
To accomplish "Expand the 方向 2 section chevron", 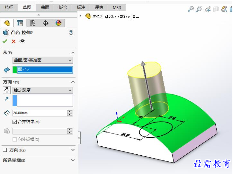I will coord(73,150).
